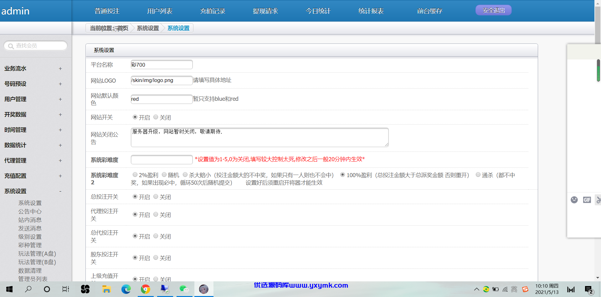Screen dimensions: 601x297
Task: Click the page scrollbar down arrow
Action: [x=598, y=278]
